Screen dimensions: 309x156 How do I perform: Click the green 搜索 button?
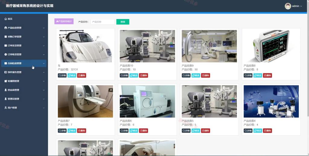(123, 22)
